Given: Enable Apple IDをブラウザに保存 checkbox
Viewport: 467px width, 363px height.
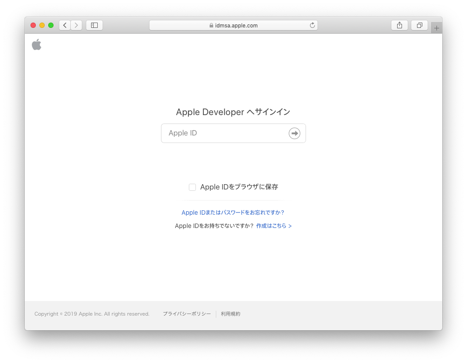Looking at the screenshot, I should tap(192, 187).
